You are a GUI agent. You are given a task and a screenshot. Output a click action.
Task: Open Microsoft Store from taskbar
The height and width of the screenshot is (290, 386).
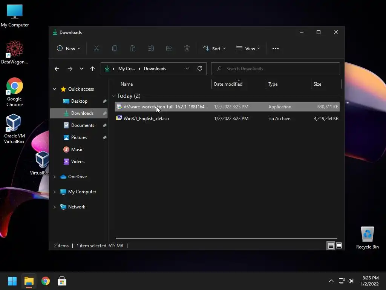(62, 281)
